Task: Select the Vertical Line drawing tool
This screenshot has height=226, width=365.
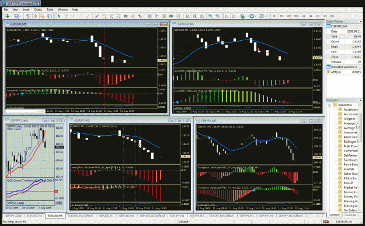Action: (x=74, y=16)
